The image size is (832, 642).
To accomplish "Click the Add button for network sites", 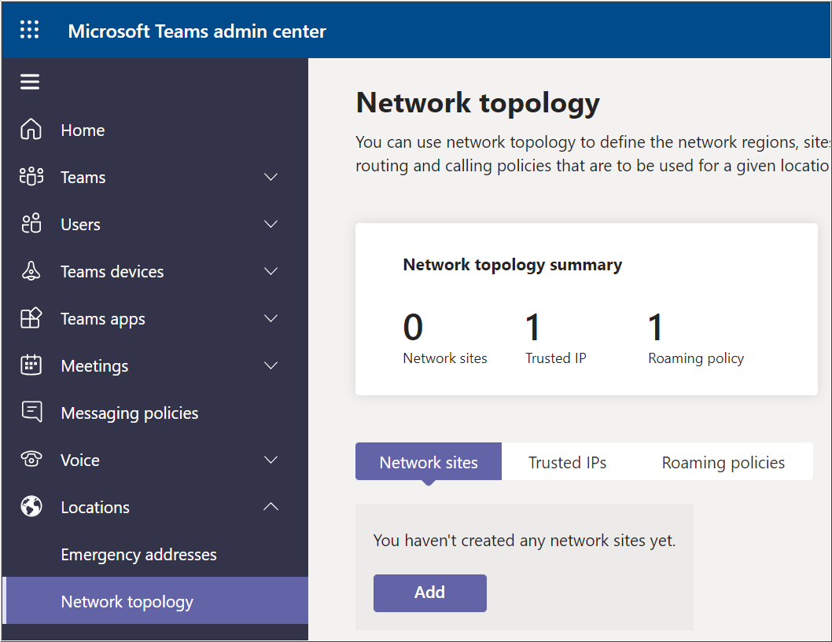I will [x=430, y=592].
